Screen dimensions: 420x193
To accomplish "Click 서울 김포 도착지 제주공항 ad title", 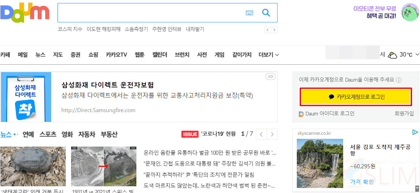I will tap(380, 150).
